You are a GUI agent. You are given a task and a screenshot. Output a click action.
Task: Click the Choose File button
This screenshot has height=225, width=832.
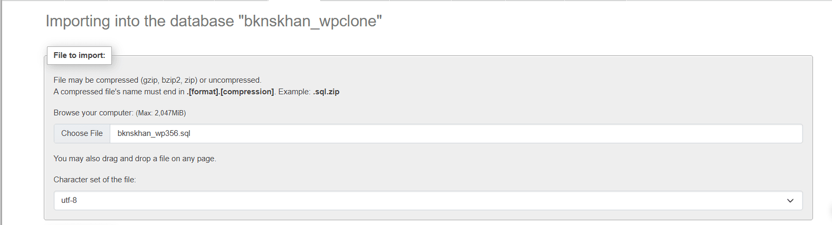tap(82, 133)
